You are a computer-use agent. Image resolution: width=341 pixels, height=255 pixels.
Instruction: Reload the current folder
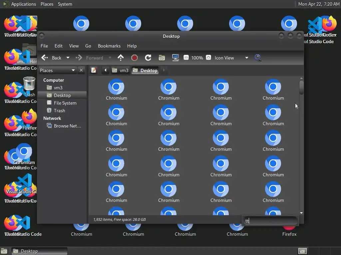click(148, 58)
